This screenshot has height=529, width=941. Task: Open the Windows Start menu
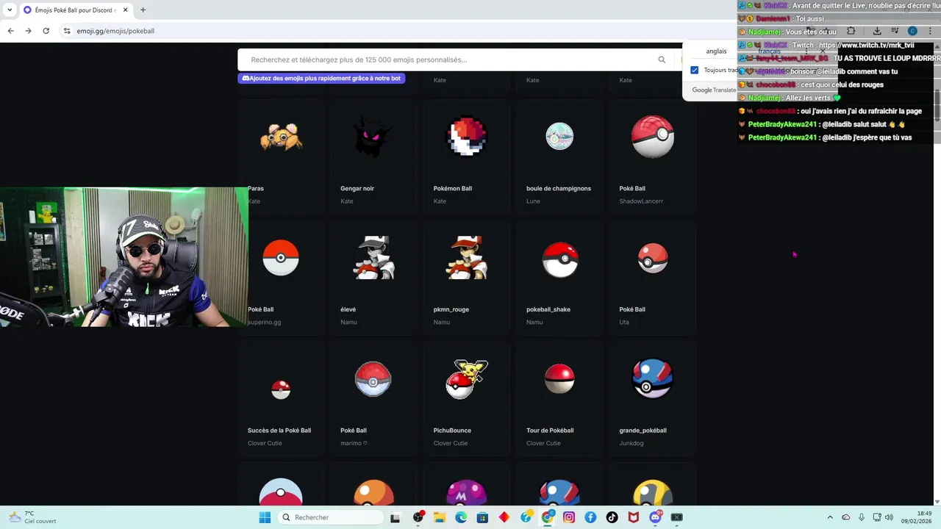265,517
